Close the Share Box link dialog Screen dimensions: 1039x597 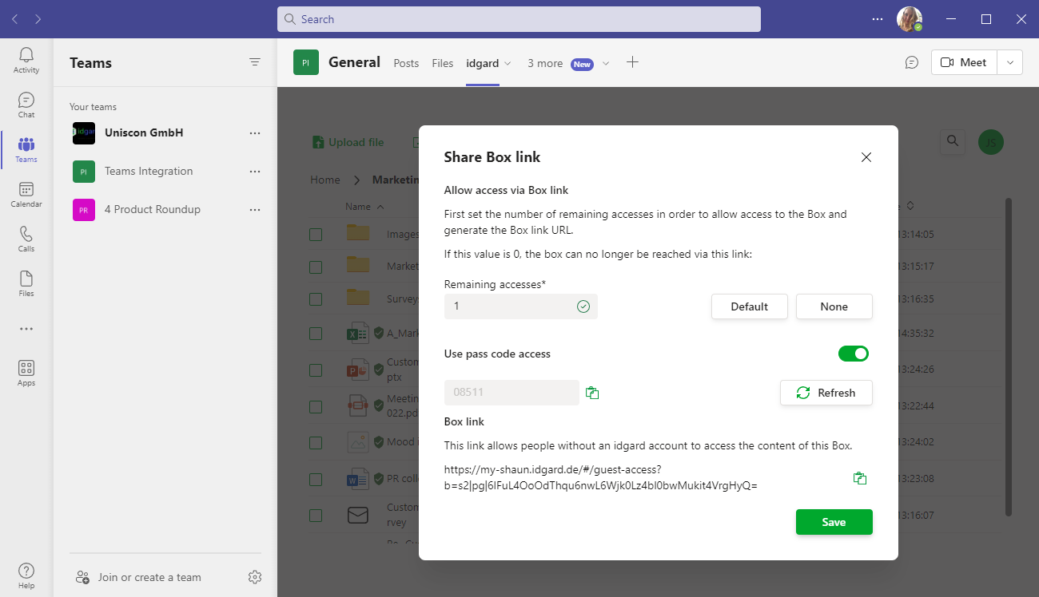coord(866,157)
